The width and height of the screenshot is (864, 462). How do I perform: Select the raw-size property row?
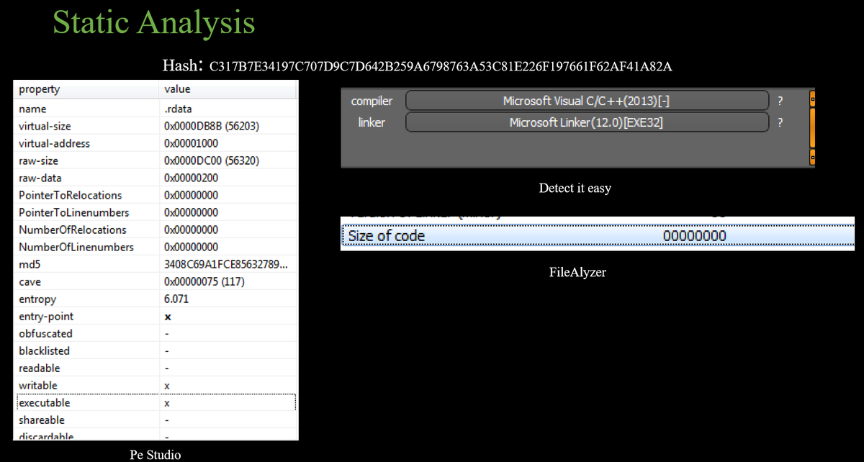pyautogui.click(x=156, y=161)
